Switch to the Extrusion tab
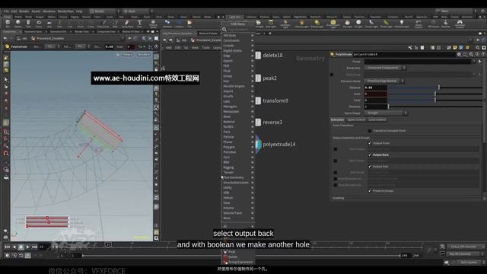 (x=337, y=119)
